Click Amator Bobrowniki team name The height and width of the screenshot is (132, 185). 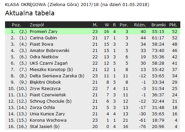pyautogui.click(x=50, y=51)
